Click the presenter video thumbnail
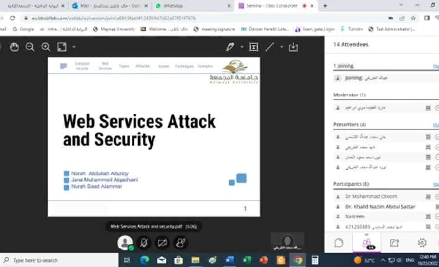The height and width of the screenshot is (267, 439). (287, 242)
